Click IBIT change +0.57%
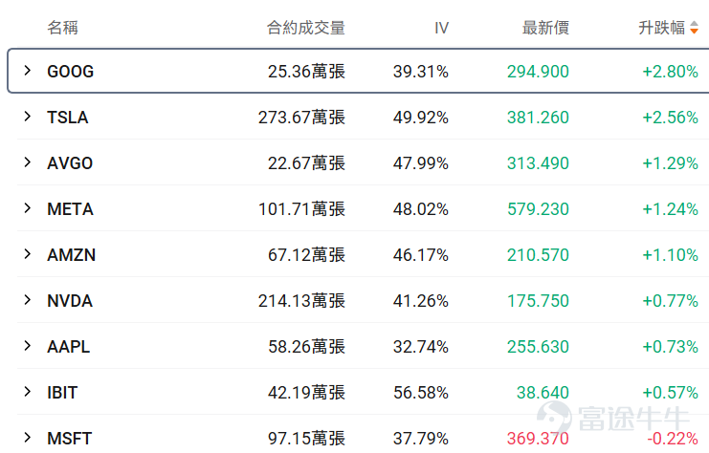 pyautogui.click(x=671, y=393)
